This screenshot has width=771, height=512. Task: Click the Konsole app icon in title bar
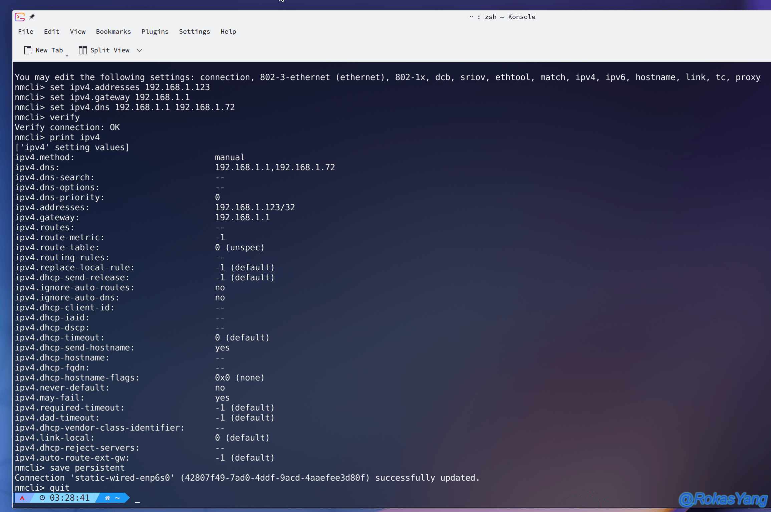[x=20, y=17]
